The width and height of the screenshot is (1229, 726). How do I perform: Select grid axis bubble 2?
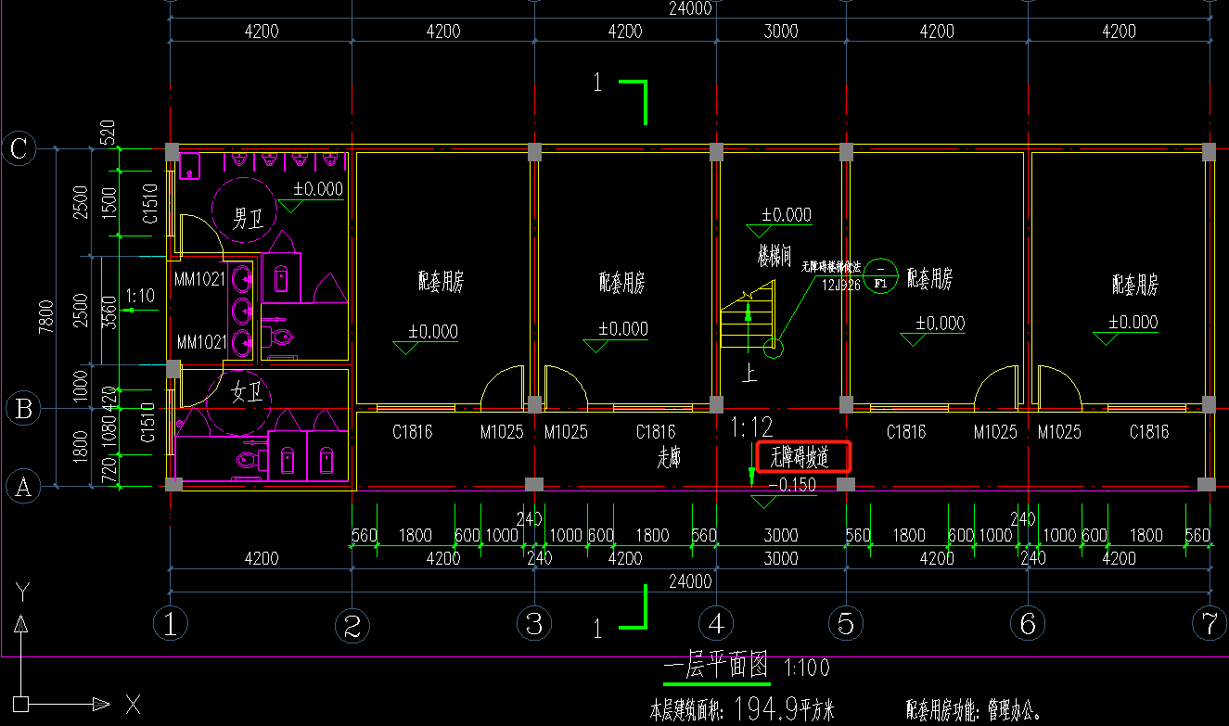(x=352, y=627)
